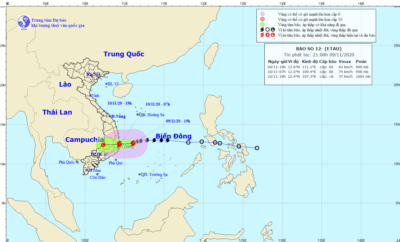This screenshot has width=400, height=242.
Task: Click the 'Biển Đông' sea label
Action: click(174, 136)
